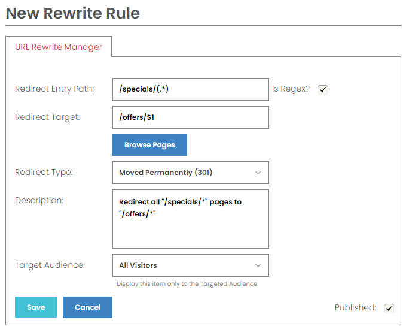Click the Description: label
The width and height of the screenshot is (406, 329).
tap(39, 200)
